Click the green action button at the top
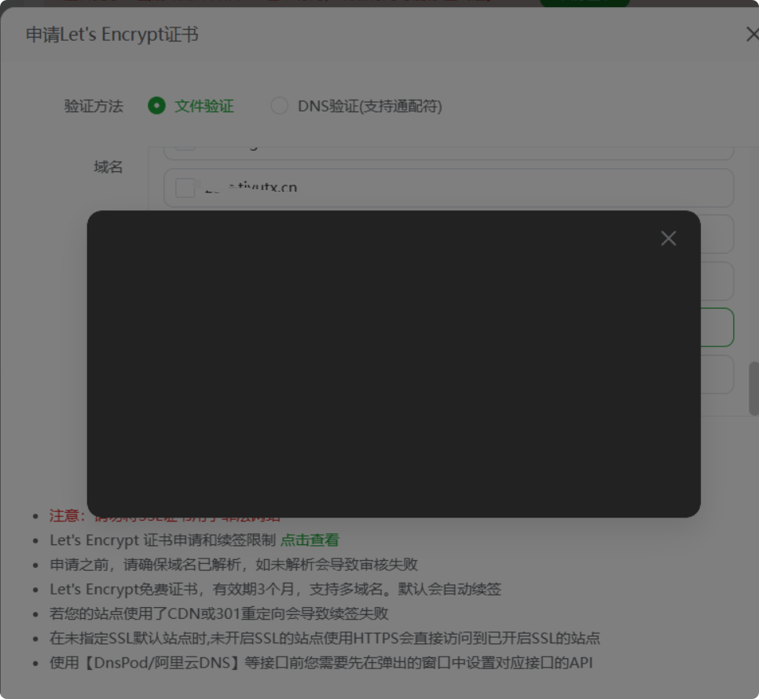The image size is (759, 699). tap(585, 3)
